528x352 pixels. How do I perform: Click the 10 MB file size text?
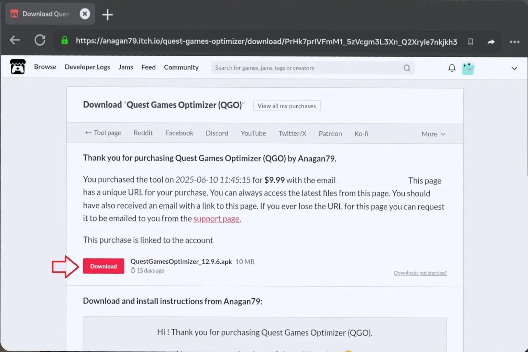[245, 262]
